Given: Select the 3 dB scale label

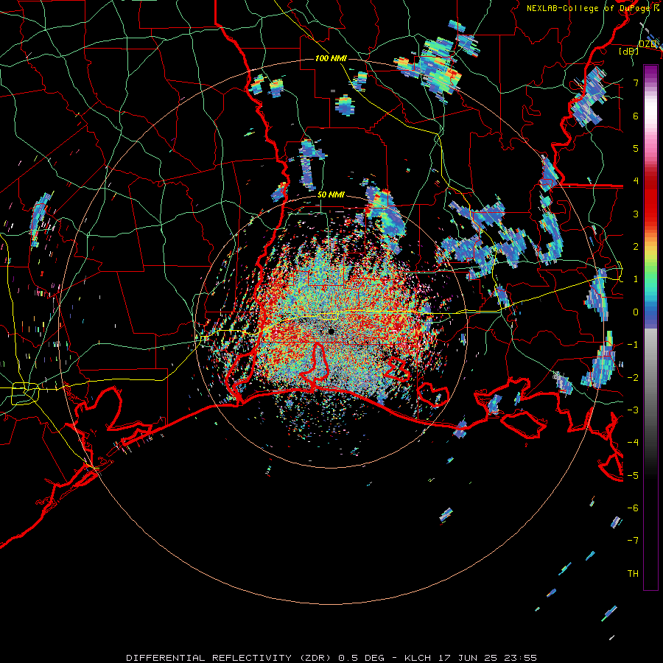Looking at the screenshot, I should tap(636, 214).
